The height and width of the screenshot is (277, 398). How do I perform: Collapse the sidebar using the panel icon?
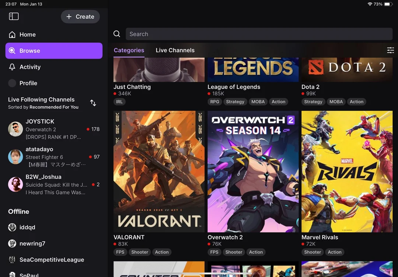point(14,16)
